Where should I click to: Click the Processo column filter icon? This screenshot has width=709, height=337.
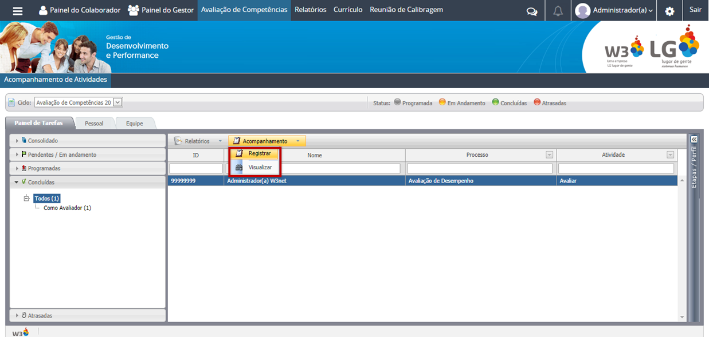click(549, 155)
